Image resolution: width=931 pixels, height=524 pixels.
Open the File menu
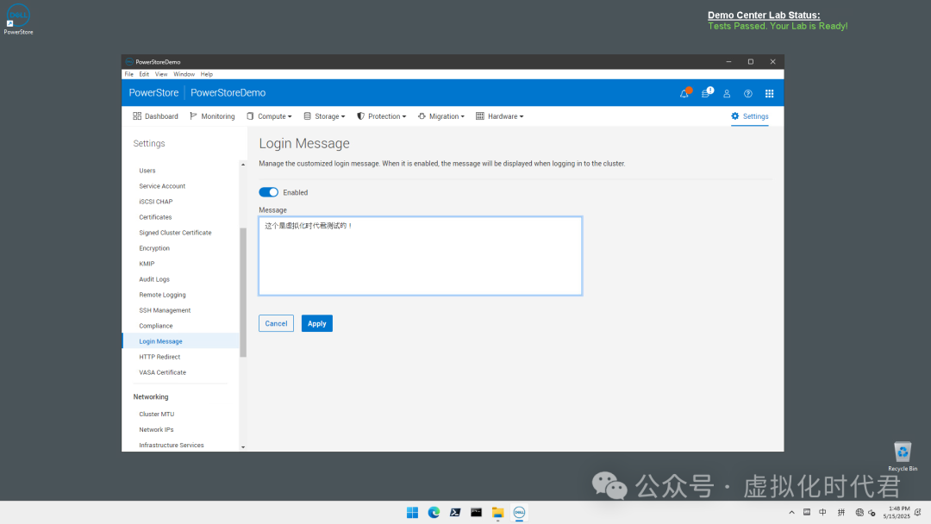coord(128,74)
